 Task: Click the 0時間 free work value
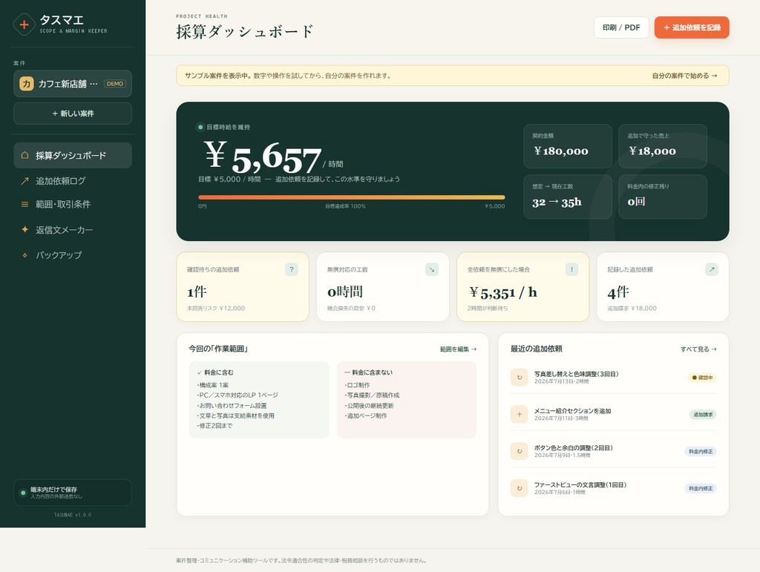pos(345,292)
